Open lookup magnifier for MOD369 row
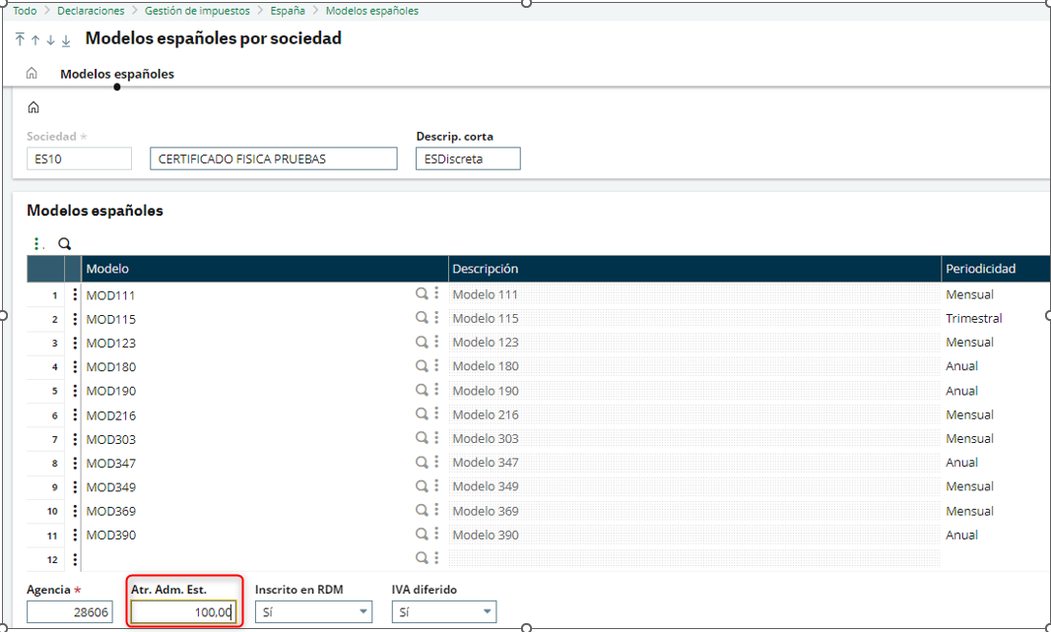This screenshot has width=1051, height=632. coord(422,510)
